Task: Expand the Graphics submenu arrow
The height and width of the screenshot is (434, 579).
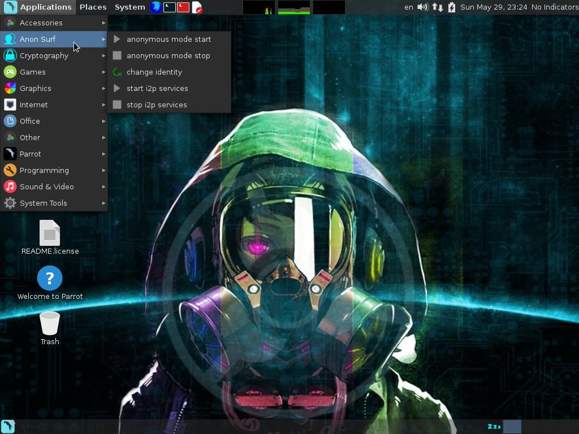Action: pyautogui.click(x=104, y=88)
